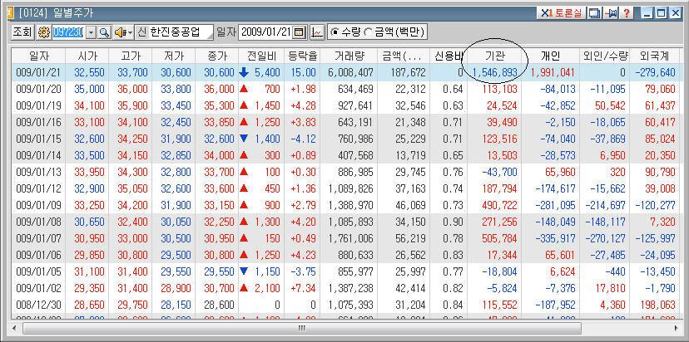Click the cascade windows icon in title bar
The width and height of the screenshot is (689, 342).
click(594, 13)
